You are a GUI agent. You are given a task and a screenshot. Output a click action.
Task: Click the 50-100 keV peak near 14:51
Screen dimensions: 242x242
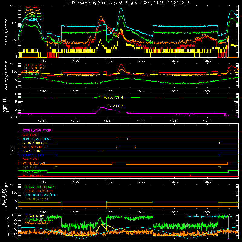121,9
